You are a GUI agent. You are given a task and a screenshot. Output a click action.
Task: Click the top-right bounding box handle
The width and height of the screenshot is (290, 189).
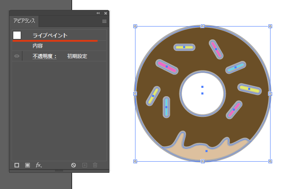pos(270,26)
